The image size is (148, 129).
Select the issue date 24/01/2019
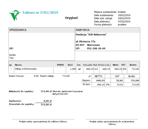tap(124, 15)
